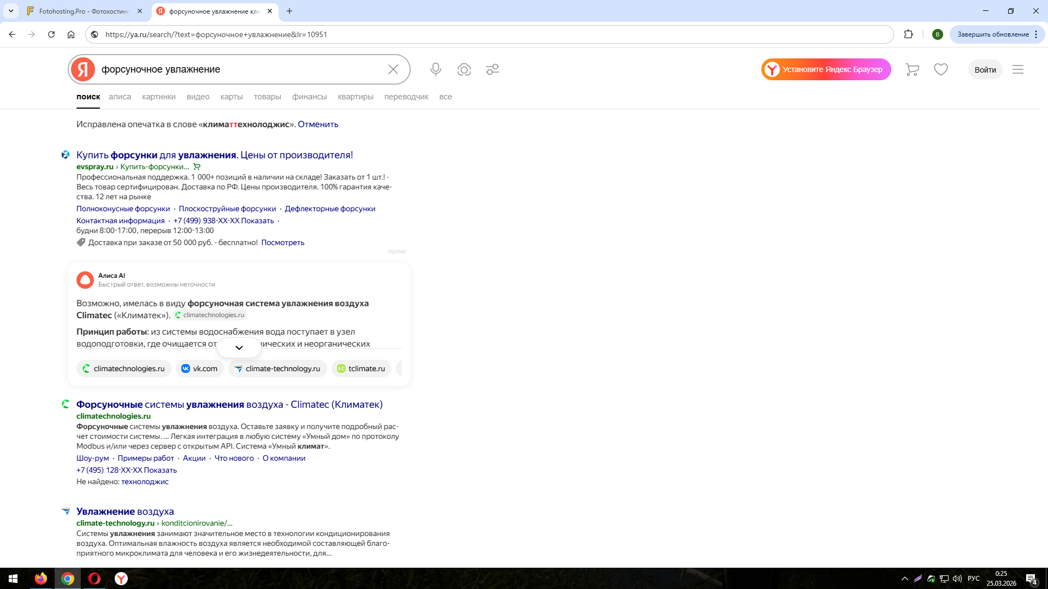The height and width of the screenshot is (589, 1048).
Task: Open a new browser tab
Action: (289, 11)
